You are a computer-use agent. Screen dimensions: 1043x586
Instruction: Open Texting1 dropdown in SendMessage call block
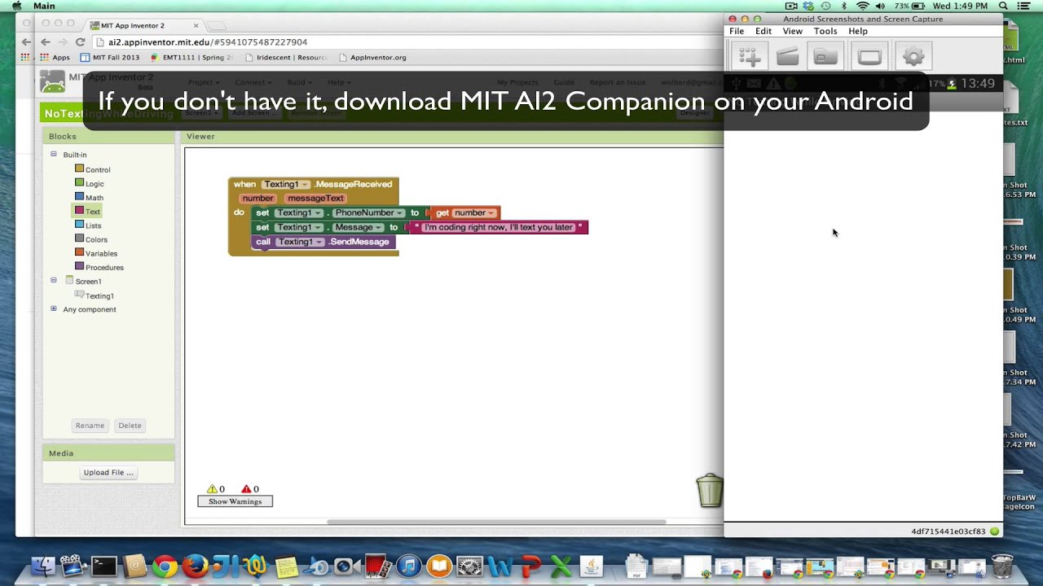point(301,242)
